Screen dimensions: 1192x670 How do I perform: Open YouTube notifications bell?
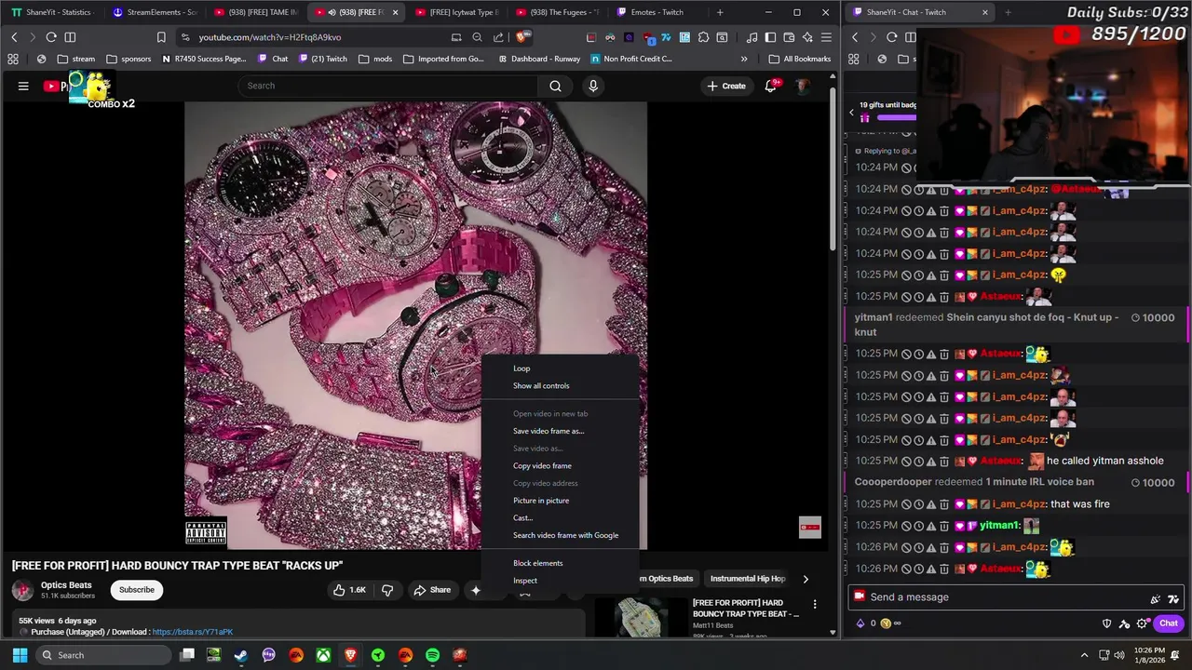click(771, 86)
